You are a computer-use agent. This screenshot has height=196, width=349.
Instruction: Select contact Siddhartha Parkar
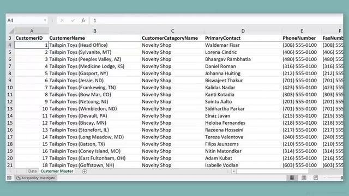click(243, 109)
